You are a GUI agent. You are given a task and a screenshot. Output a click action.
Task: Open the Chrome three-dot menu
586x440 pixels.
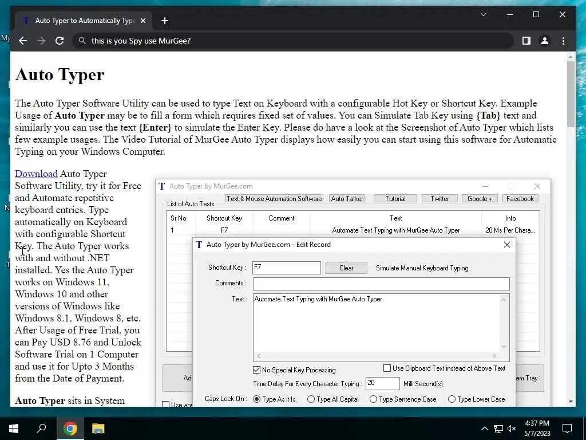563,41
